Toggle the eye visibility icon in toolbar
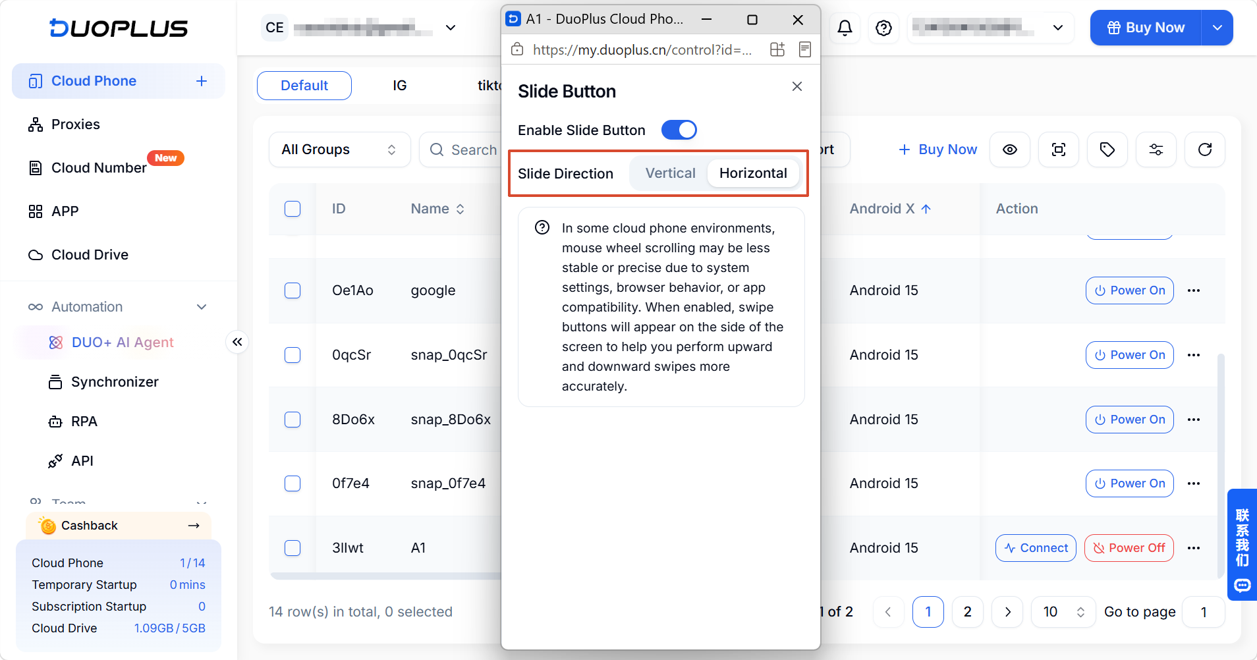This screenshot has height=660, width=1257. [1010, 150]
